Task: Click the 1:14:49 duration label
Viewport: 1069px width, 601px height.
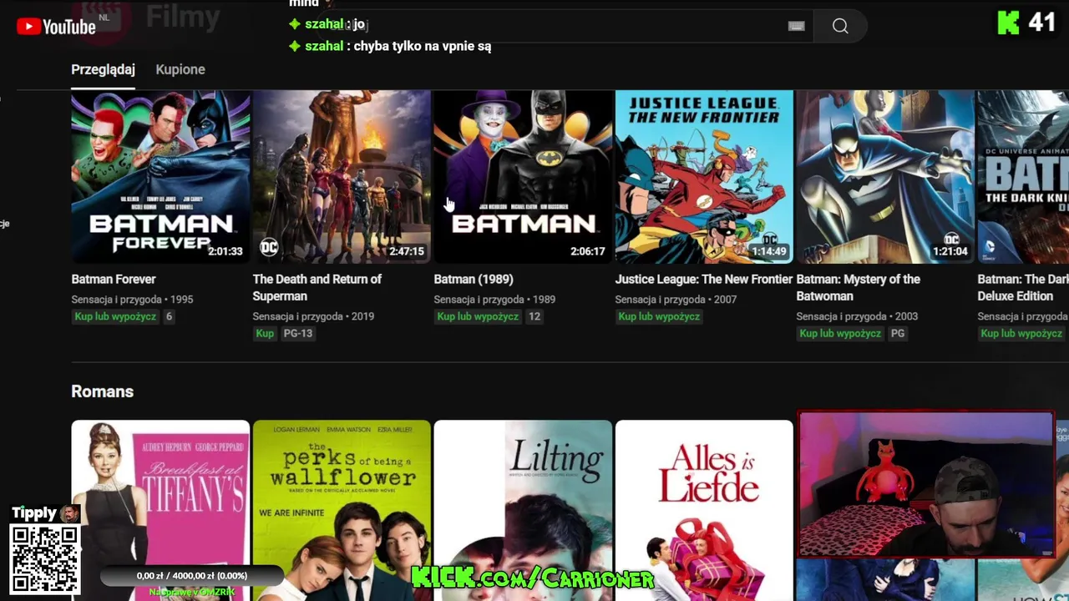Action: pyautogui.click(x=769, y=251)
